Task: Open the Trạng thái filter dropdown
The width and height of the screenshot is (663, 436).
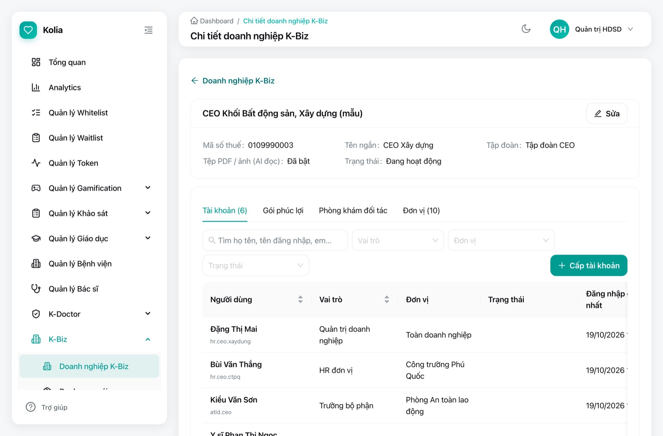Action: (x=256, y=266)
